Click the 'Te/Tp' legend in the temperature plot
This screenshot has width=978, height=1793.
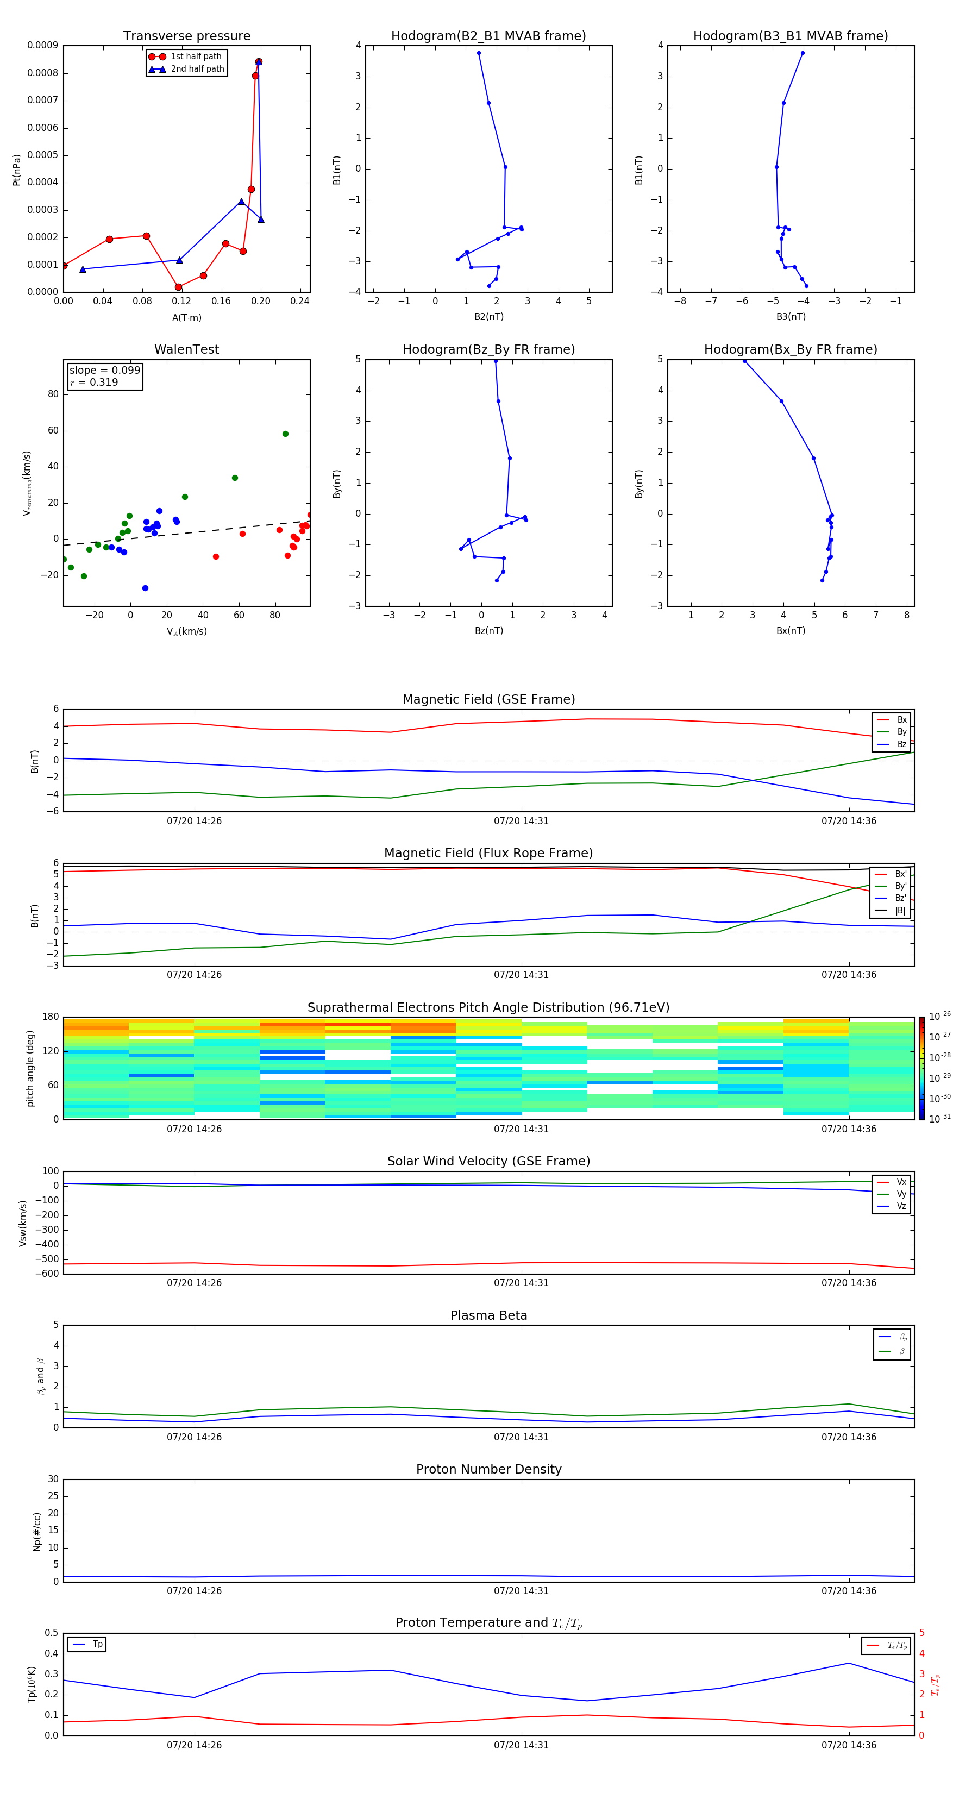point(886,1645)
